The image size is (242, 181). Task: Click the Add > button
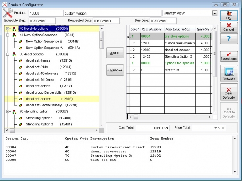click(115, 53)
